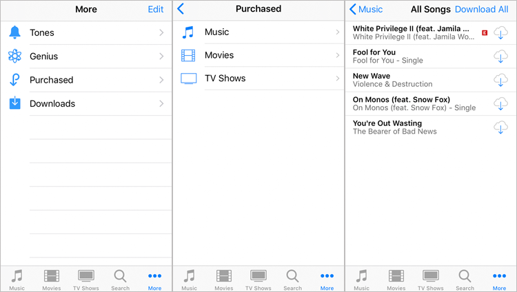Select Search tab in All Songs screen tab bar
The width and height of the screenshot is (517, 292).
tap(465, 280)
